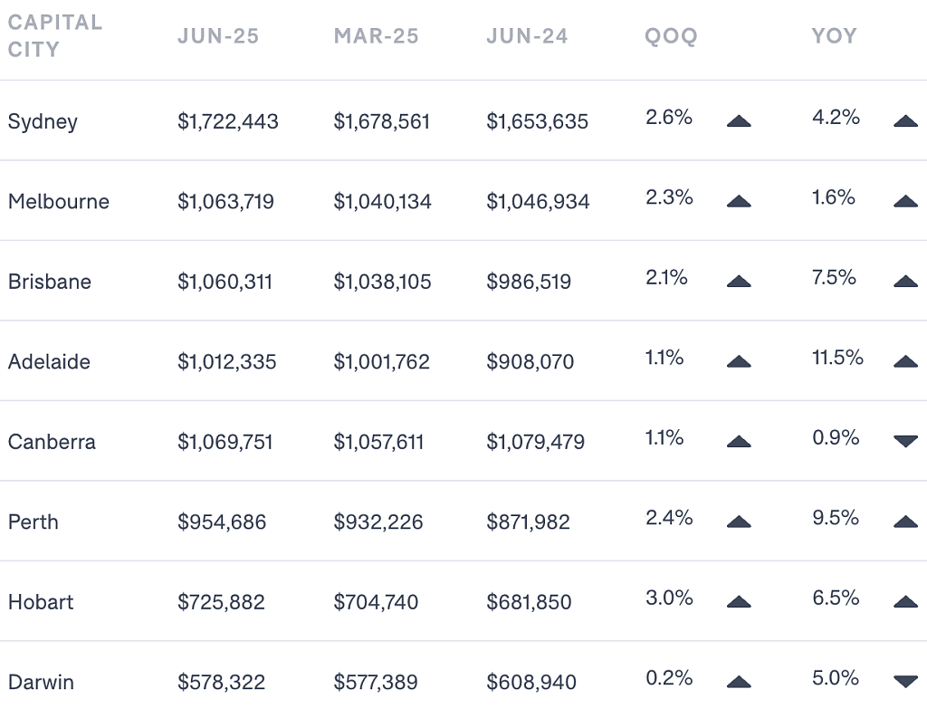Click Sydney YoY up arrow icon
Viewport: 927px width, 718px height.
click(905, 122)
